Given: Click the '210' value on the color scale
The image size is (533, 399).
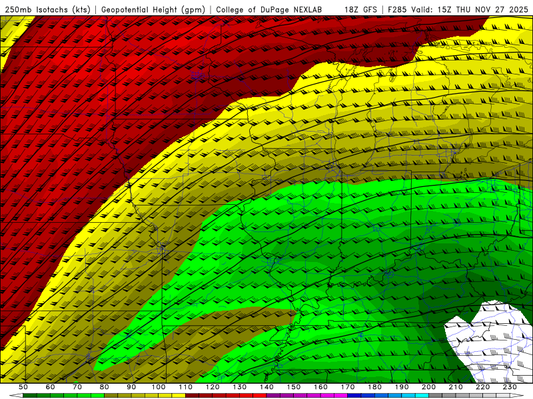Looking at the screenshot, I should [456, 387].
